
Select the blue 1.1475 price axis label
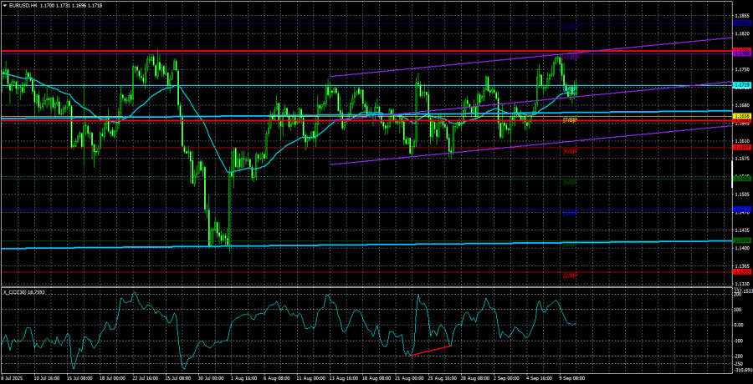coord(741,209)
